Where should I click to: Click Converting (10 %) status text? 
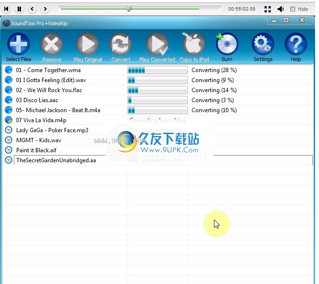(x=214, y=110)
